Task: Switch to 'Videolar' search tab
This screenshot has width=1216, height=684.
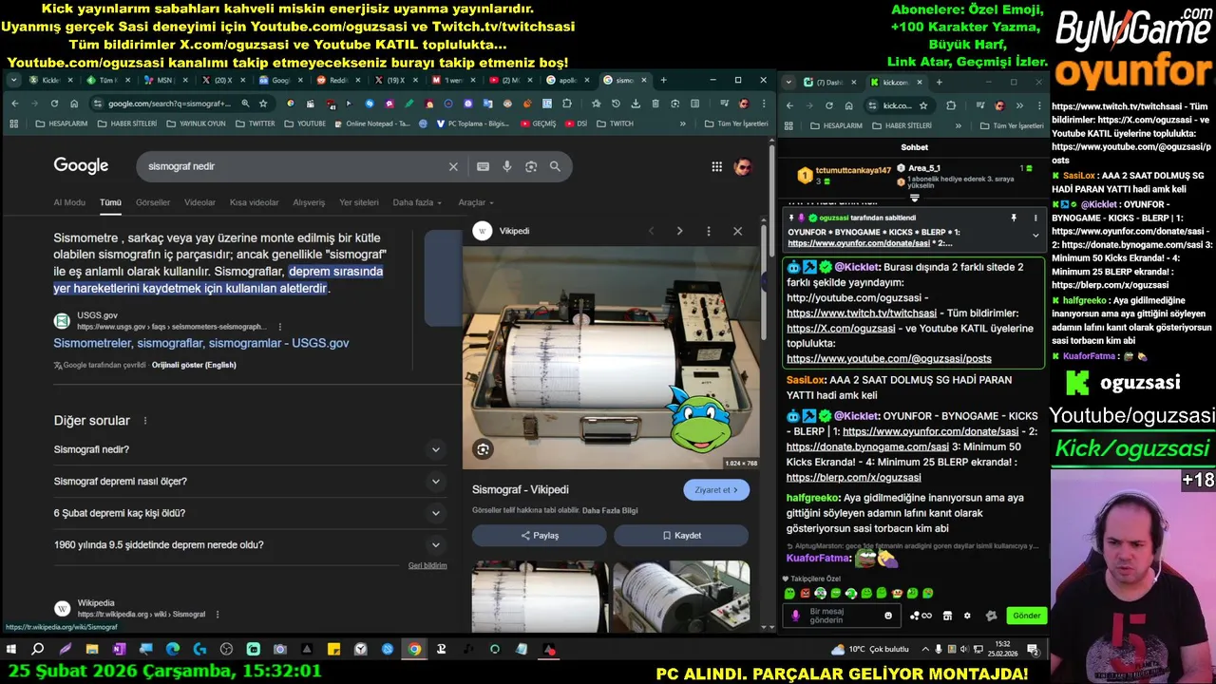Action: click(x=199, y=202)
